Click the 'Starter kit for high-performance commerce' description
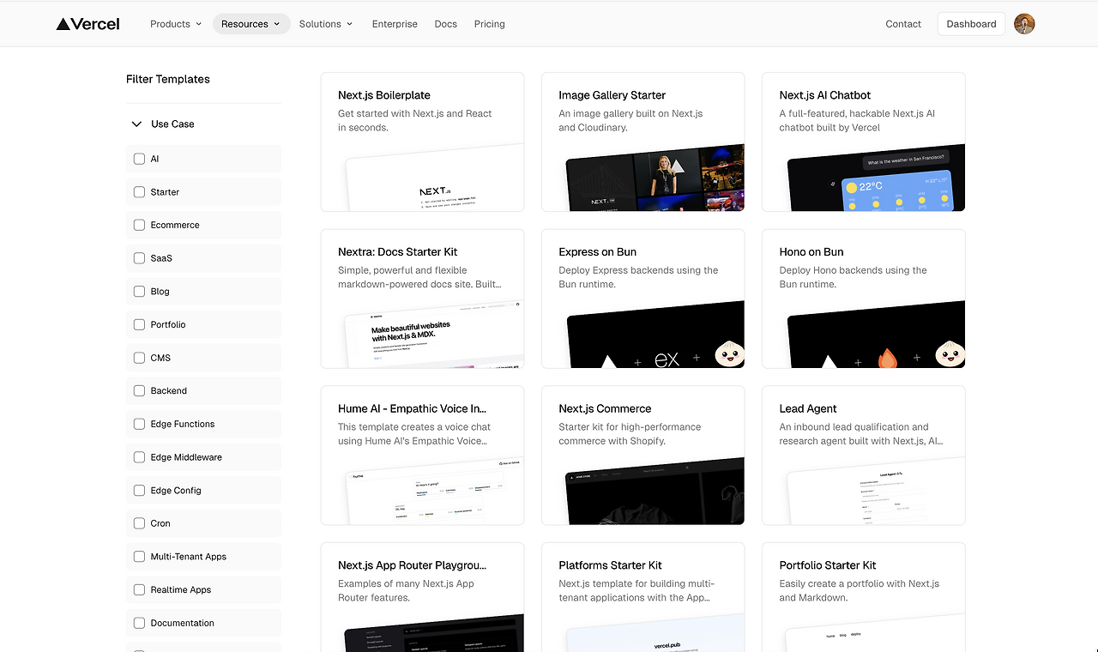 [x=630, y=434]
